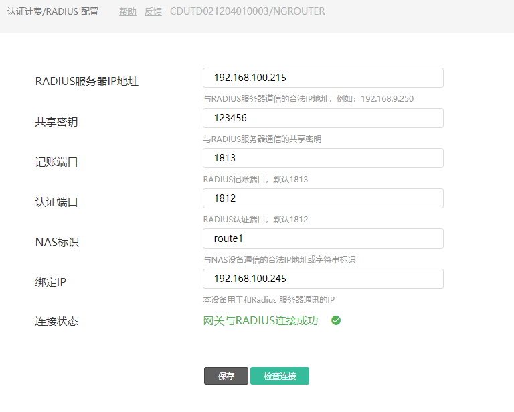
Task: Focus the RADIUS服务器IP地址 input field
Action: (x=323, y=78)
